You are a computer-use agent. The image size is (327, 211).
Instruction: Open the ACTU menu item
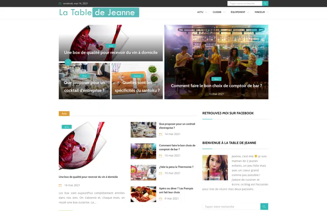[x=200, y=12]
